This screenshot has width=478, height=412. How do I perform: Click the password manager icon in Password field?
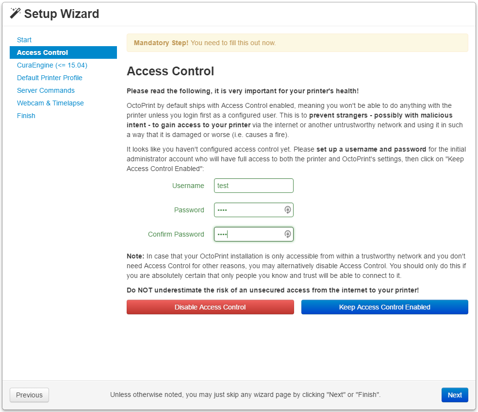tap(287, 210)
